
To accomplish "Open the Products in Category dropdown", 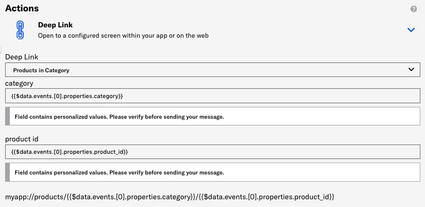I will [212, 70].
